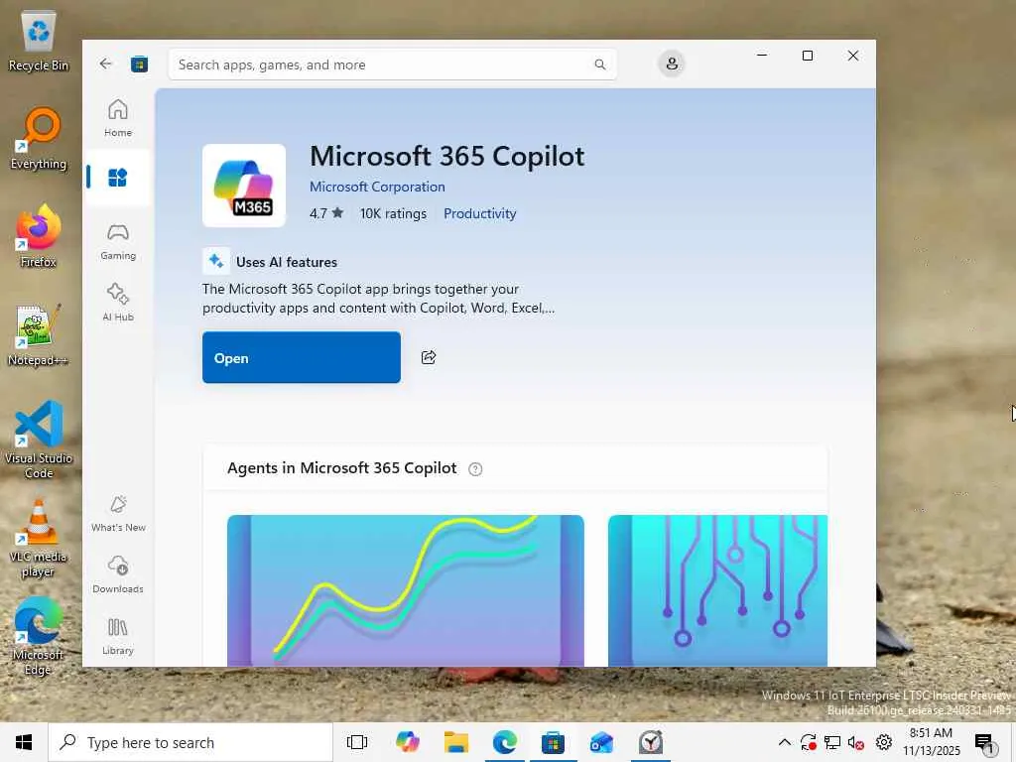Open Home in Store sidebar
The width and height of the screenshot is (1016, 762).
coord(118,118)
